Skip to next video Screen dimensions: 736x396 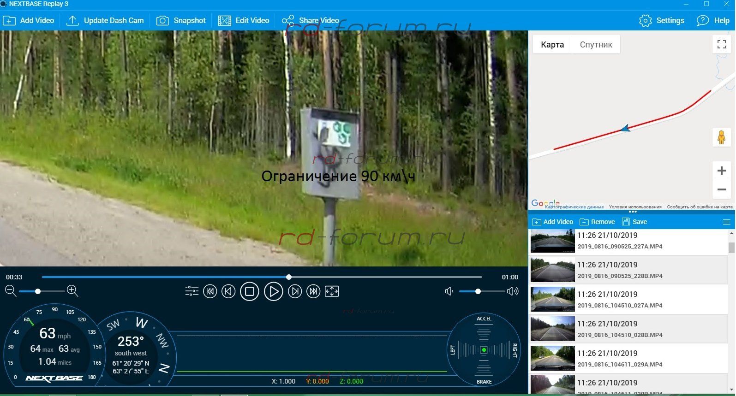(313, 291)
